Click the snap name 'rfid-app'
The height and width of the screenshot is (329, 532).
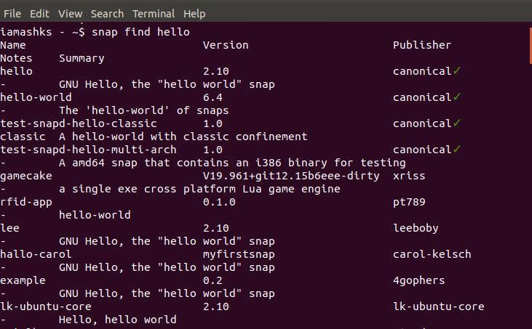tap(26, 202)
